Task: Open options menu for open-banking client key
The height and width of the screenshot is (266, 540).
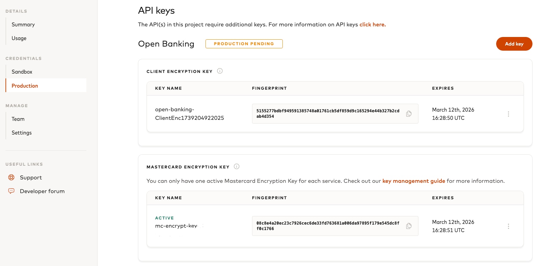Action: [508, 114]
